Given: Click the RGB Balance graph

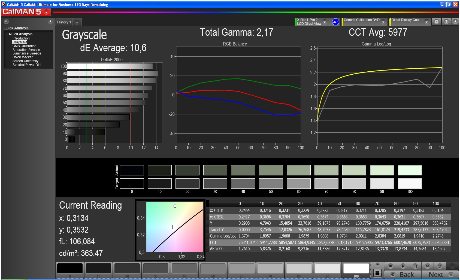Looking at the screenshot, I should point(238,95).
